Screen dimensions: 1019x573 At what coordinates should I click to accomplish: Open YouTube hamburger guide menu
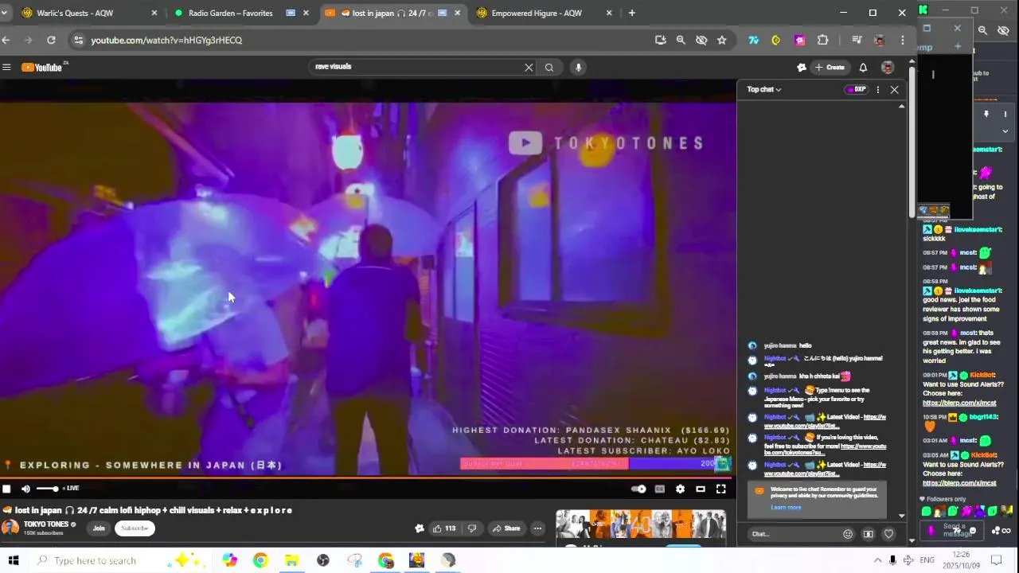pos(6,68)
